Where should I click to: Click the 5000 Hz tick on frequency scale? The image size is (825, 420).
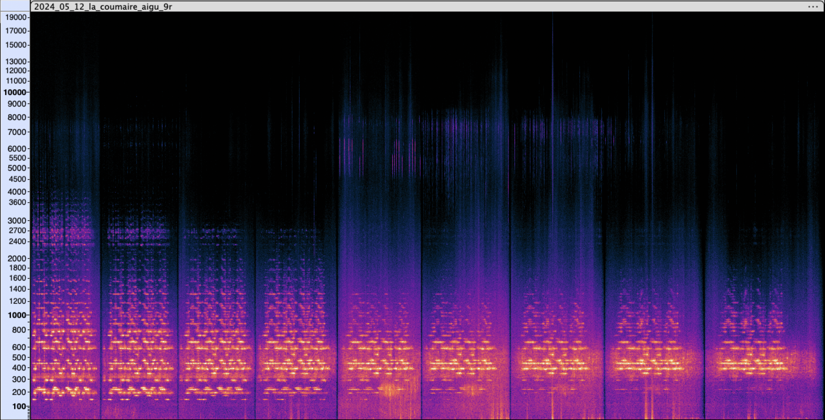(x=17, y=168)
